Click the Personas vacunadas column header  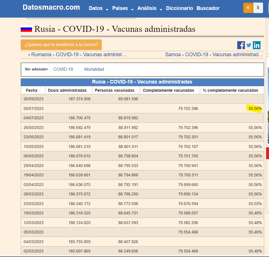point(115,90)
